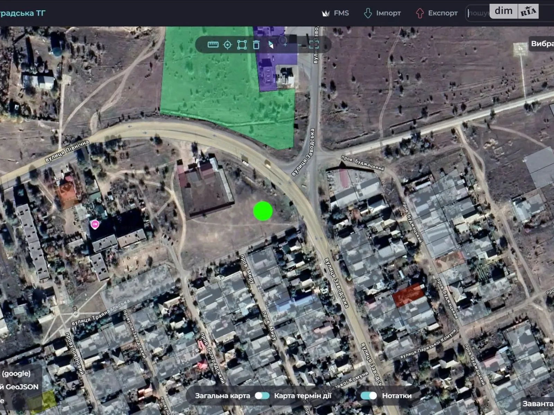Click the green circle map marker

(263, 211)
